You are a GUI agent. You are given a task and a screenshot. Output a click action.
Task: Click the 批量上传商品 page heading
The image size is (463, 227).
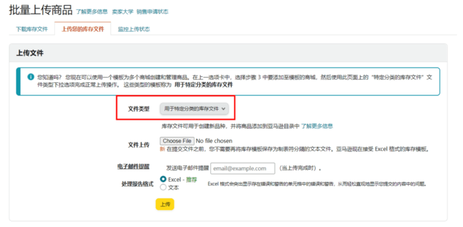pos(41,10)
